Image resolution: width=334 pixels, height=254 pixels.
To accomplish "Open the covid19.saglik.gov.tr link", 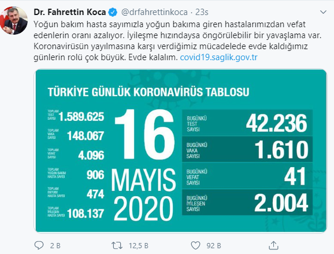I will [219, 57].
